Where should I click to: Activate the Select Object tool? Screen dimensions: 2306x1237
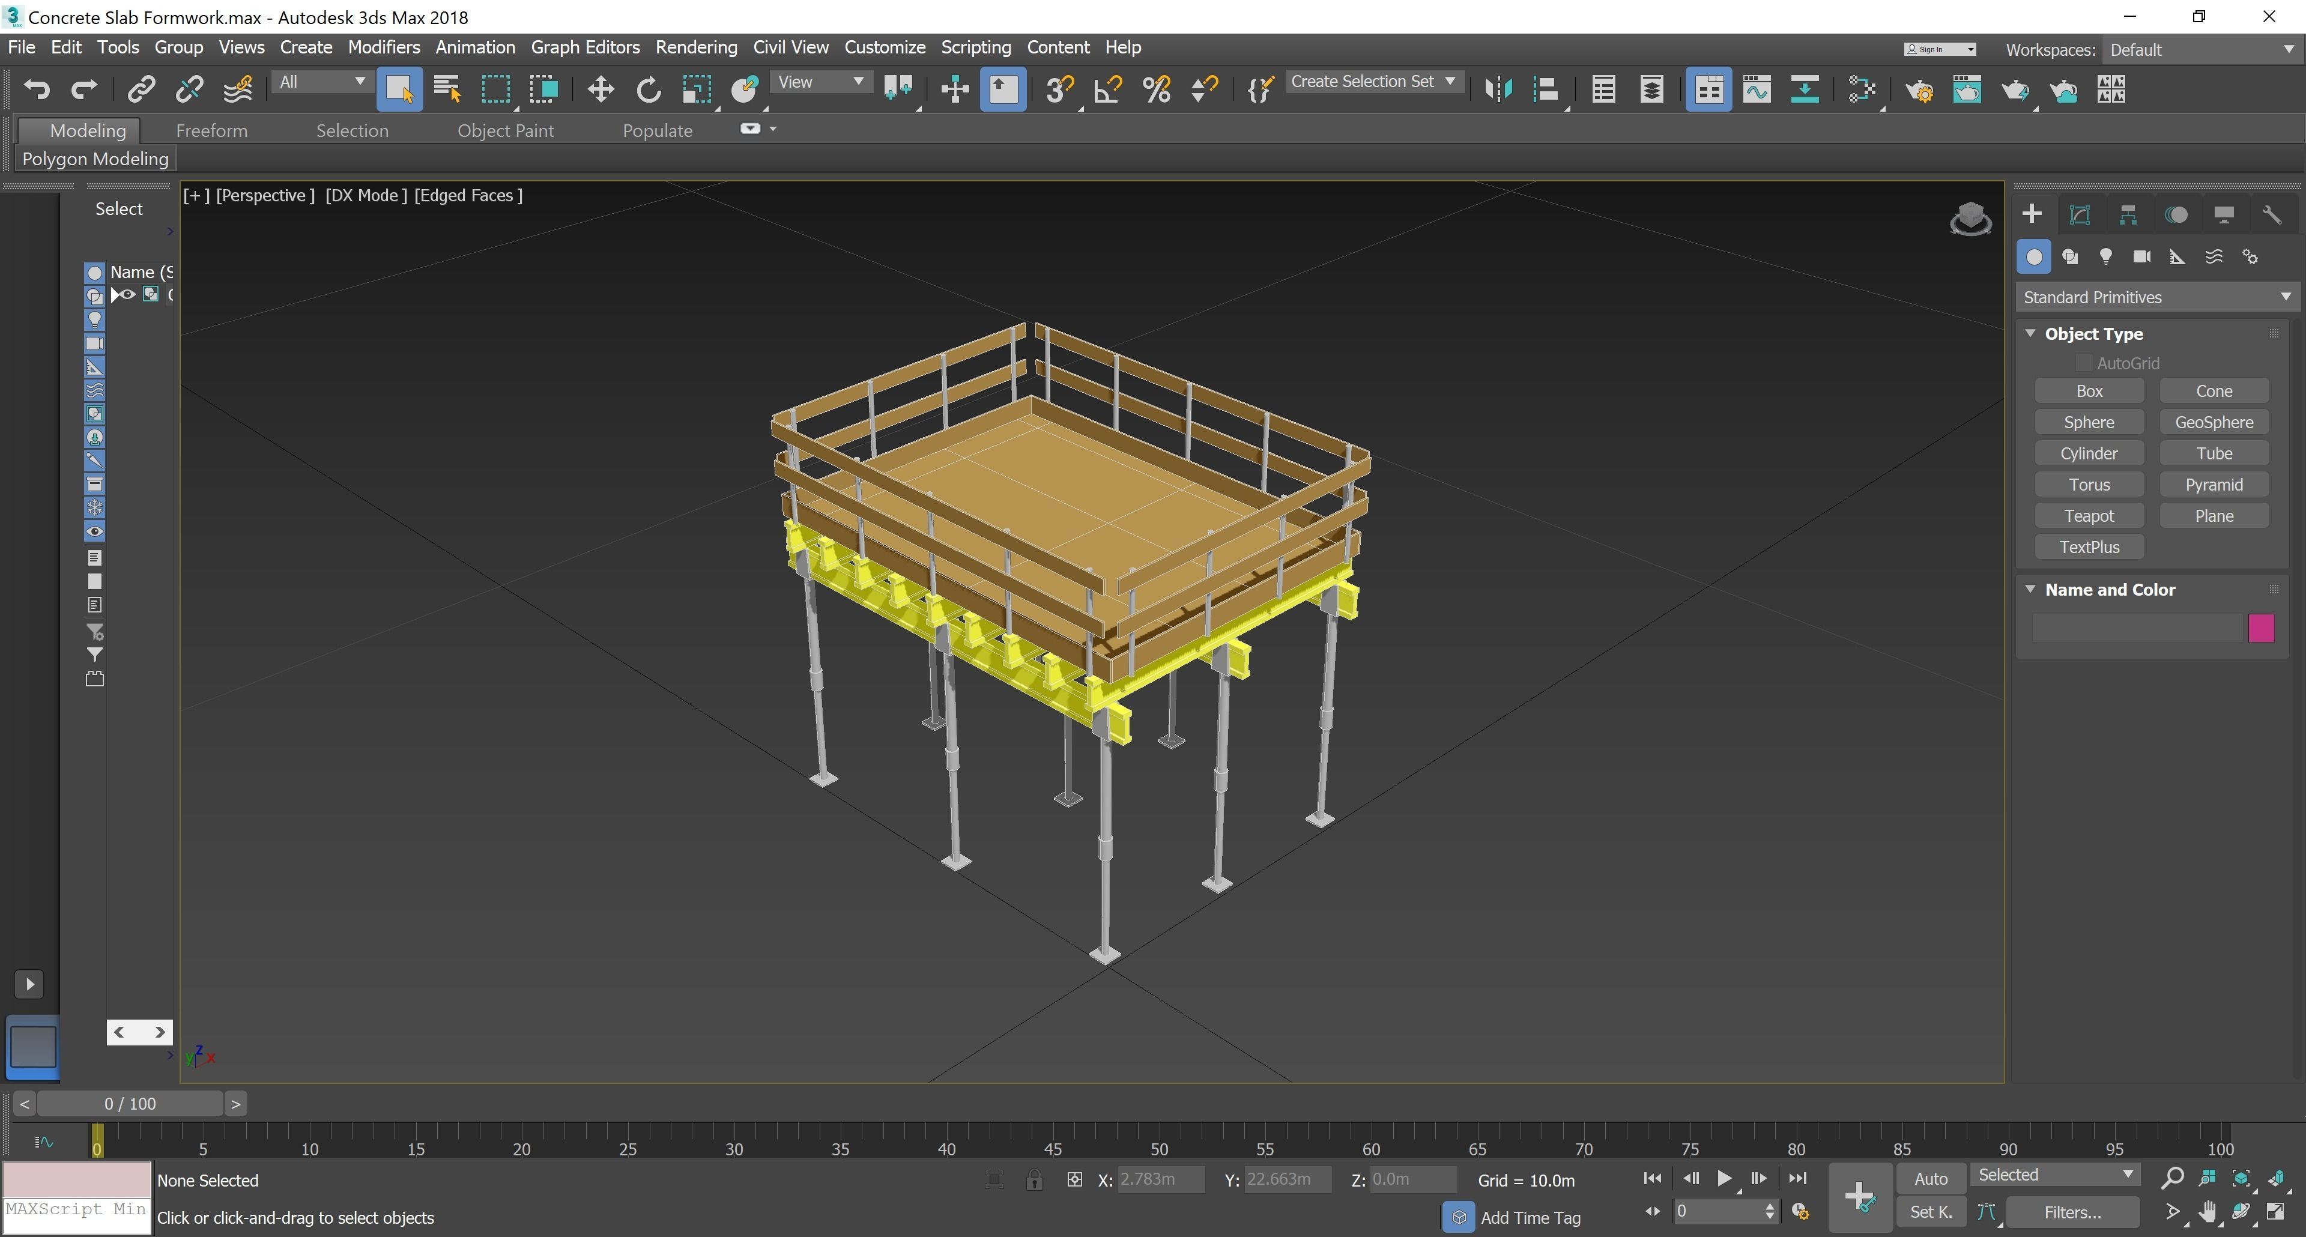point(399,89)
